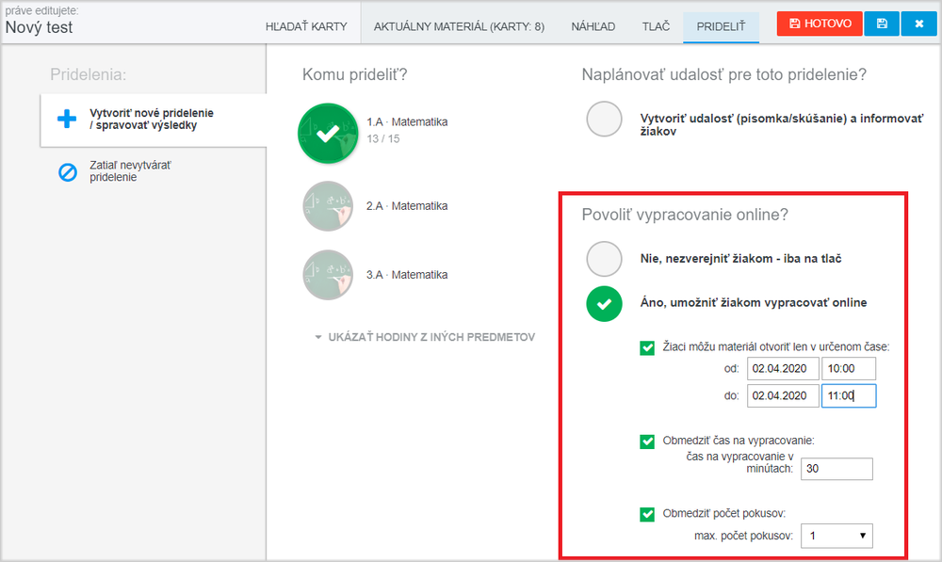Viewport: 942px width, 562px height.
Task: Select the 1.A Matematika class circle icon
Action: pyautogui.click(x=328, y=134)
